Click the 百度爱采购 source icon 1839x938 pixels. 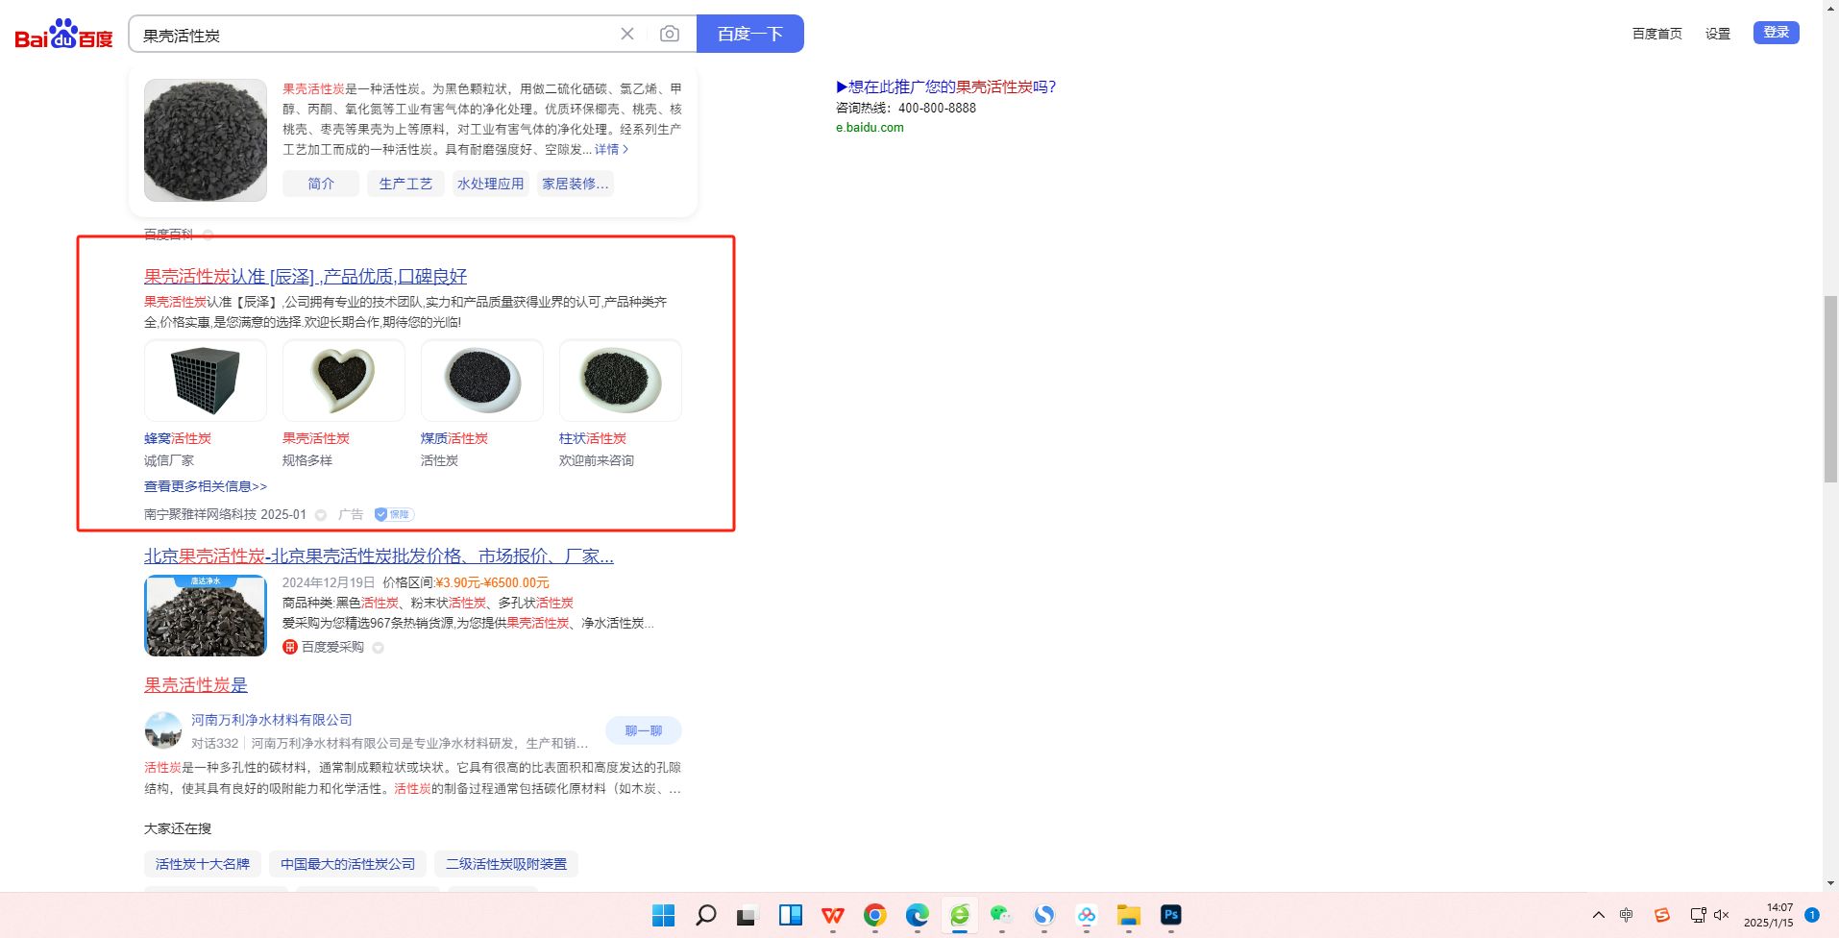point(290,647)
